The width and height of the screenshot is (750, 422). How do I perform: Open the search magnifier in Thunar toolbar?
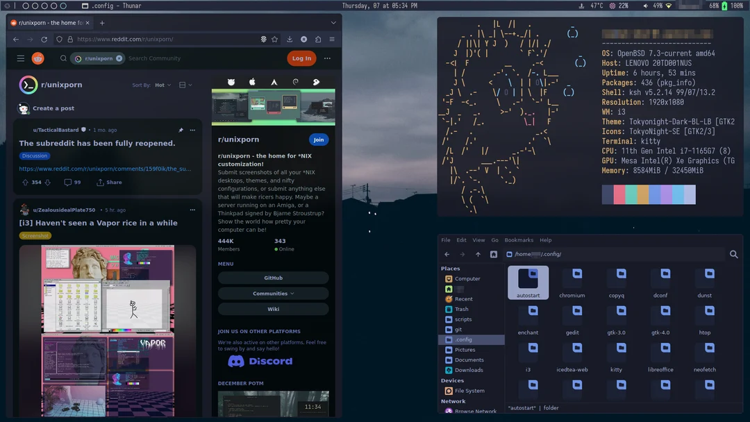[x=734, y=254]
